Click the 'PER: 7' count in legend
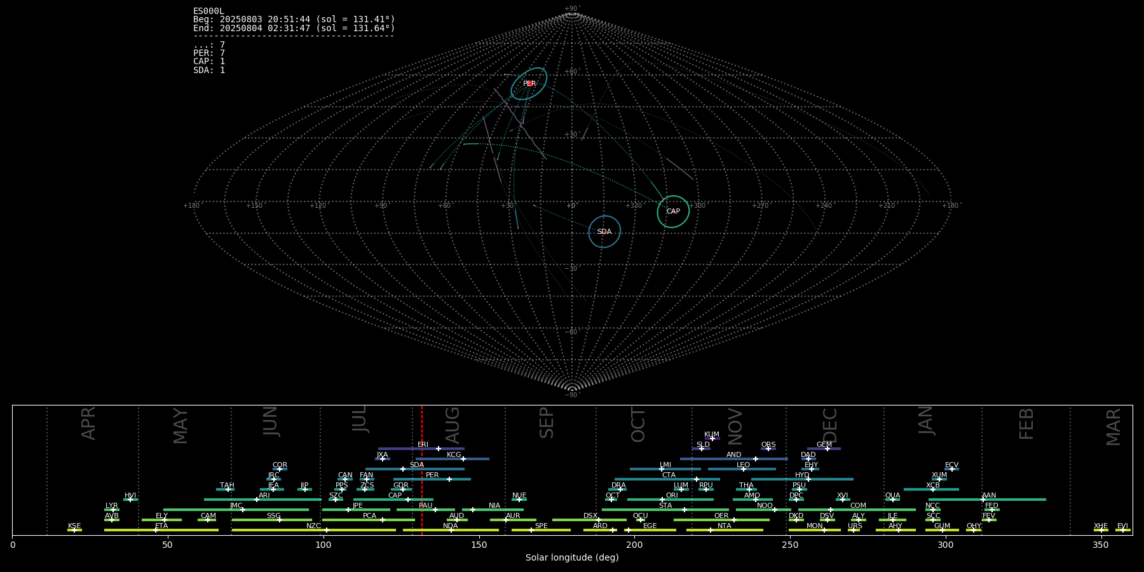The height and width of the screenshot is (572, 1144). pos(209,53)
